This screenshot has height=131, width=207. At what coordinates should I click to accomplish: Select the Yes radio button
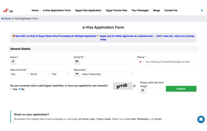click(x=11, y=89)
